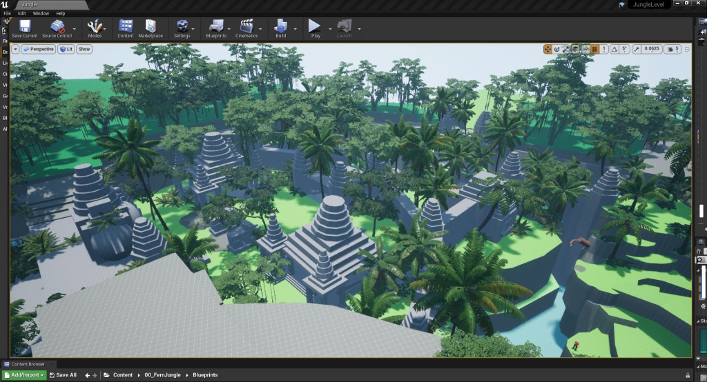Toggle scale snapping arrow icon
707x382 pixels.
click(635, 49)
